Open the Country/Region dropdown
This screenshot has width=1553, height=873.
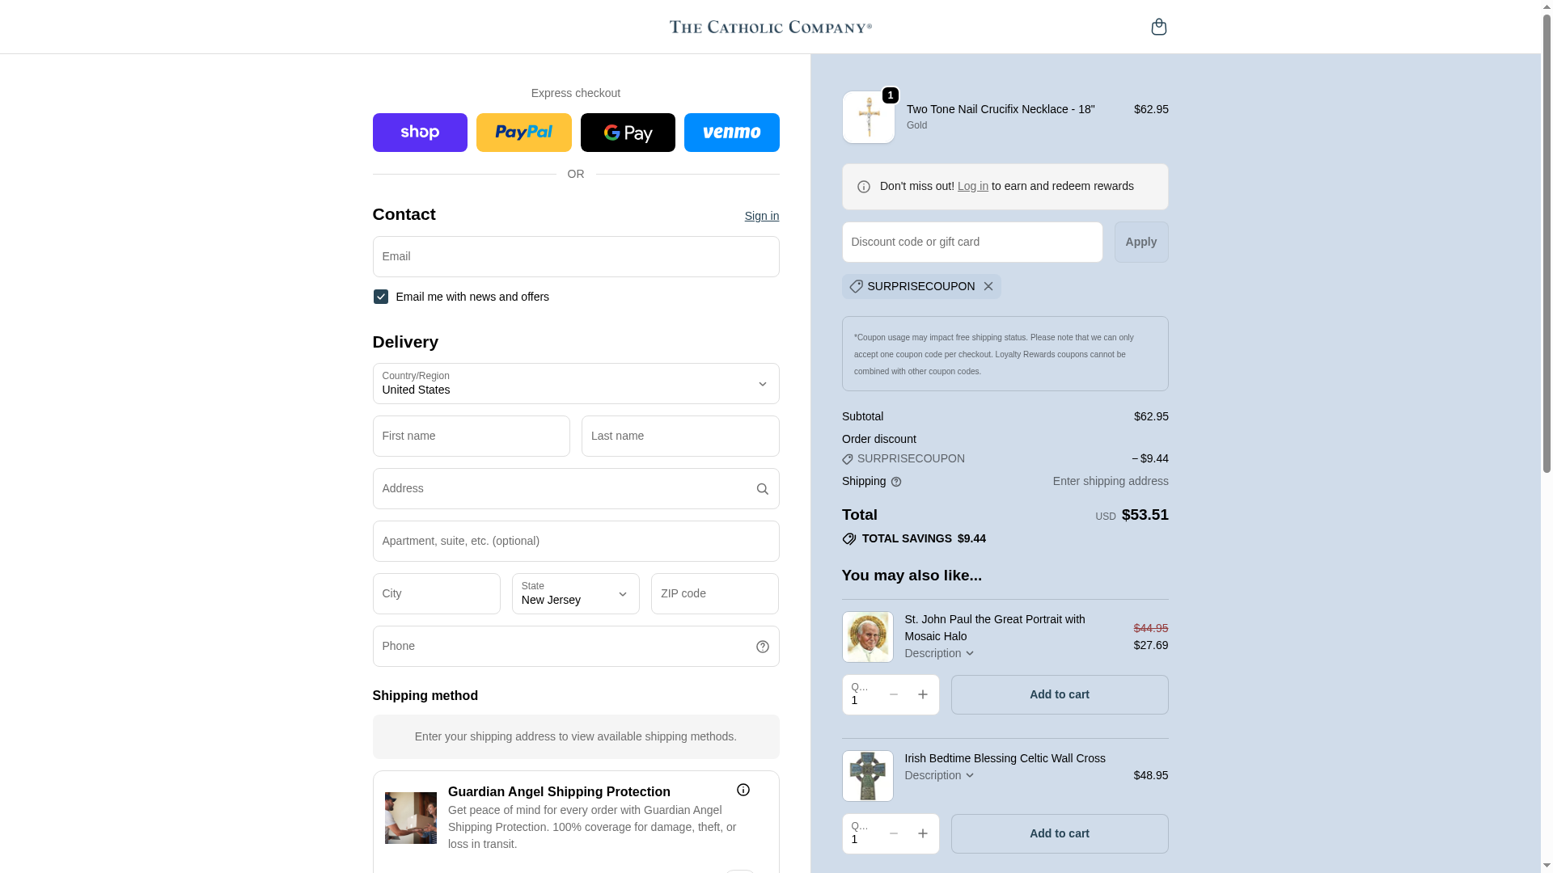[576, 384]
